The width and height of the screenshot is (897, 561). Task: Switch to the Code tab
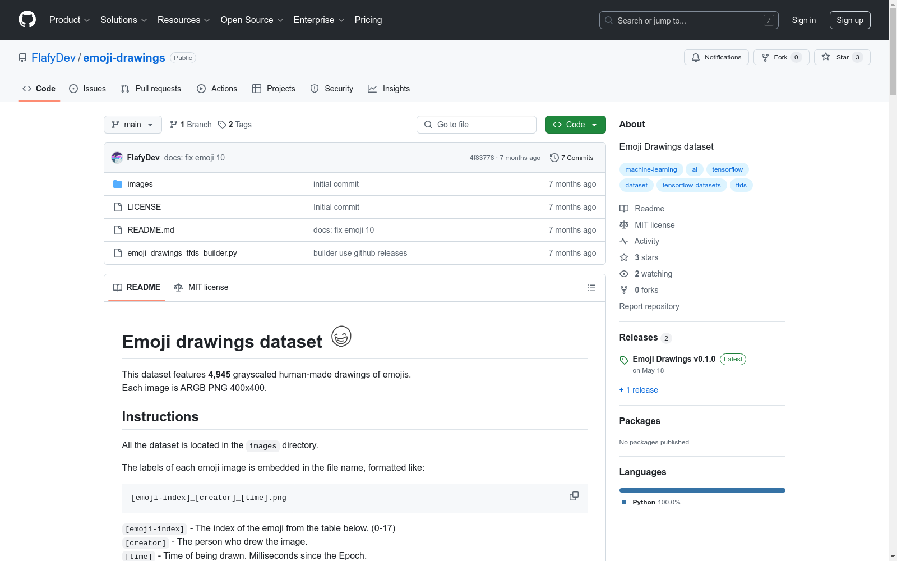[x=39, y=89]
